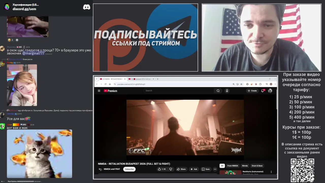This screenshot has height=183, width=325.
Task: Open a new browser tab
Action: pos(158,79)
